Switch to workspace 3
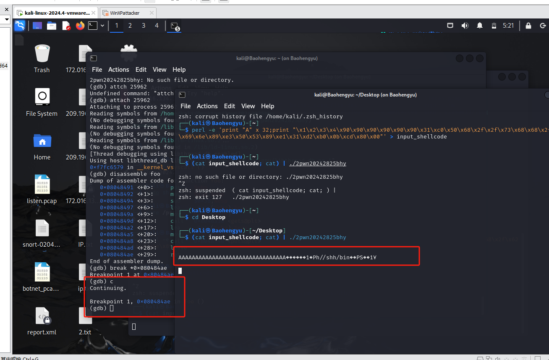 coord(144,26)
